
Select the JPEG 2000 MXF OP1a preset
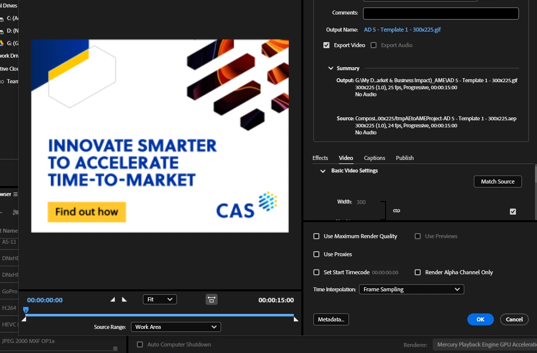click(x=29, y=341)
